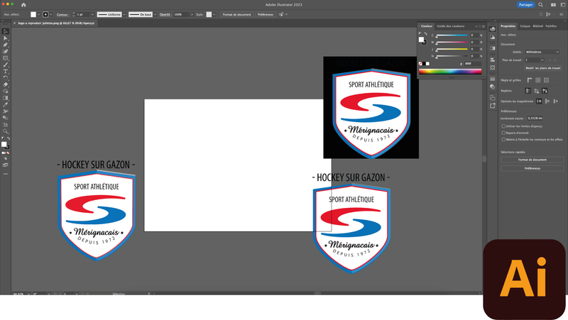Click the Home icon
568x320 pixels.
pyautogui.click(x=23, y=5)
